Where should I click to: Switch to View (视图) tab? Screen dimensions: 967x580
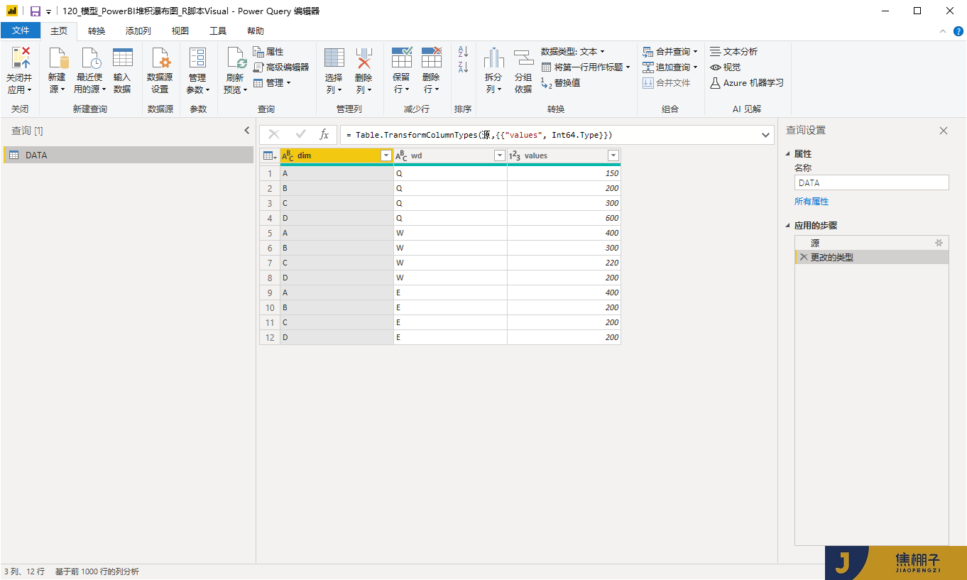[x=180, y=31]
